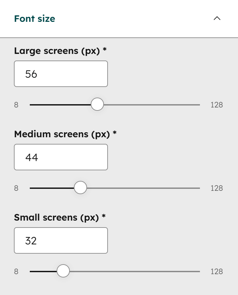This screenshot has height=295, width=238.
Task: Click the Small screens value input
Action: click(61, 240)
